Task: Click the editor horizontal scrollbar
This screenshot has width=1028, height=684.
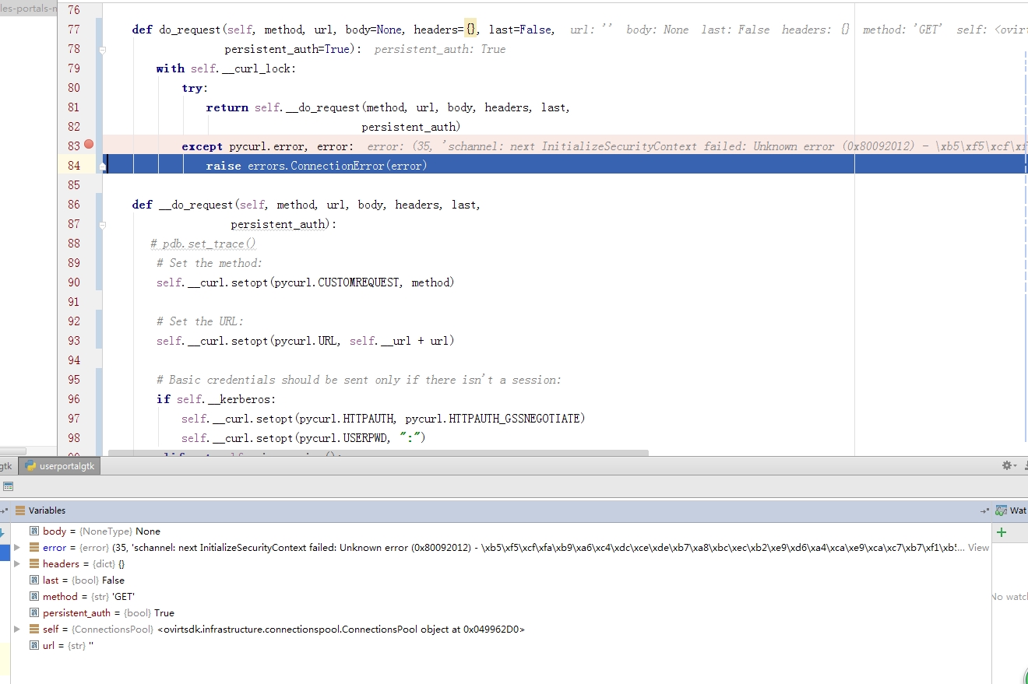Action: pos(378,452)
